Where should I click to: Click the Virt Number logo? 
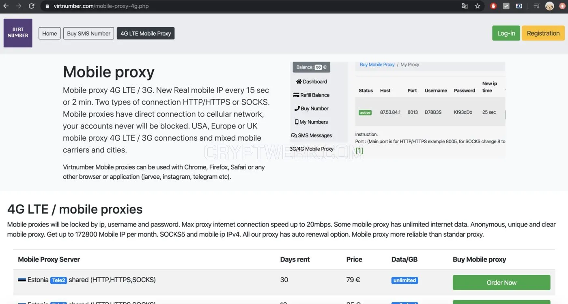point(18,33)
